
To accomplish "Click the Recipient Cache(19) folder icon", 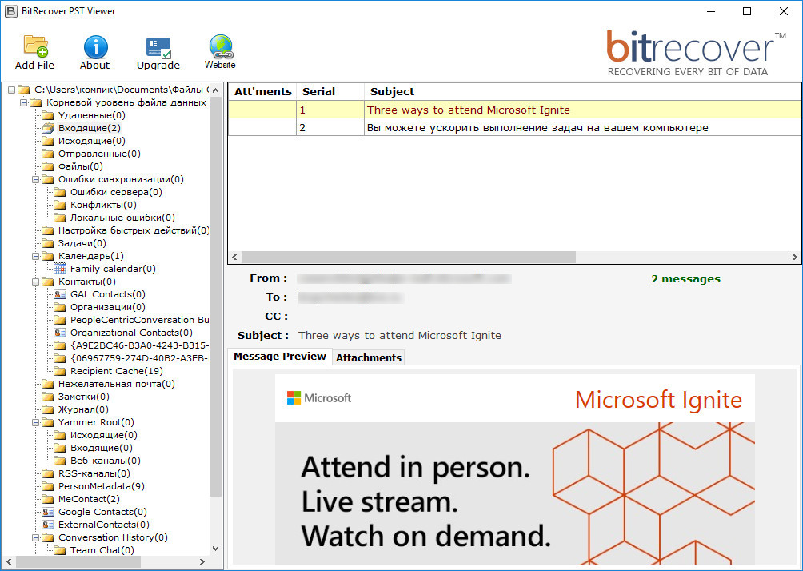I will click(60, 371).
